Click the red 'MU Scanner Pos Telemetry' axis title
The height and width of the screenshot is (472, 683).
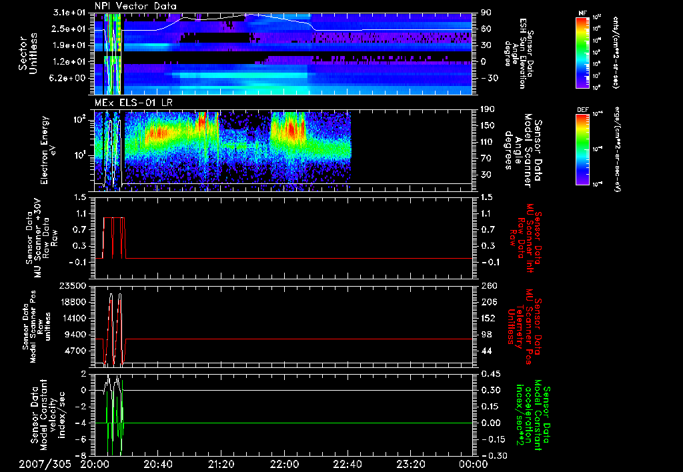(526, 327)
